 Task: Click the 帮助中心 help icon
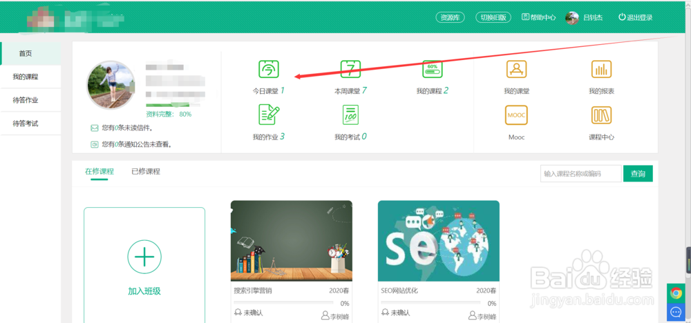[525, 17]
